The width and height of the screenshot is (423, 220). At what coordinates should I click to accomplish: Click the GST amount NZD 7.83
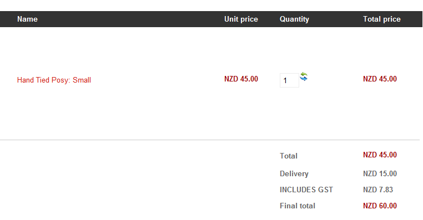click(378, 190)
